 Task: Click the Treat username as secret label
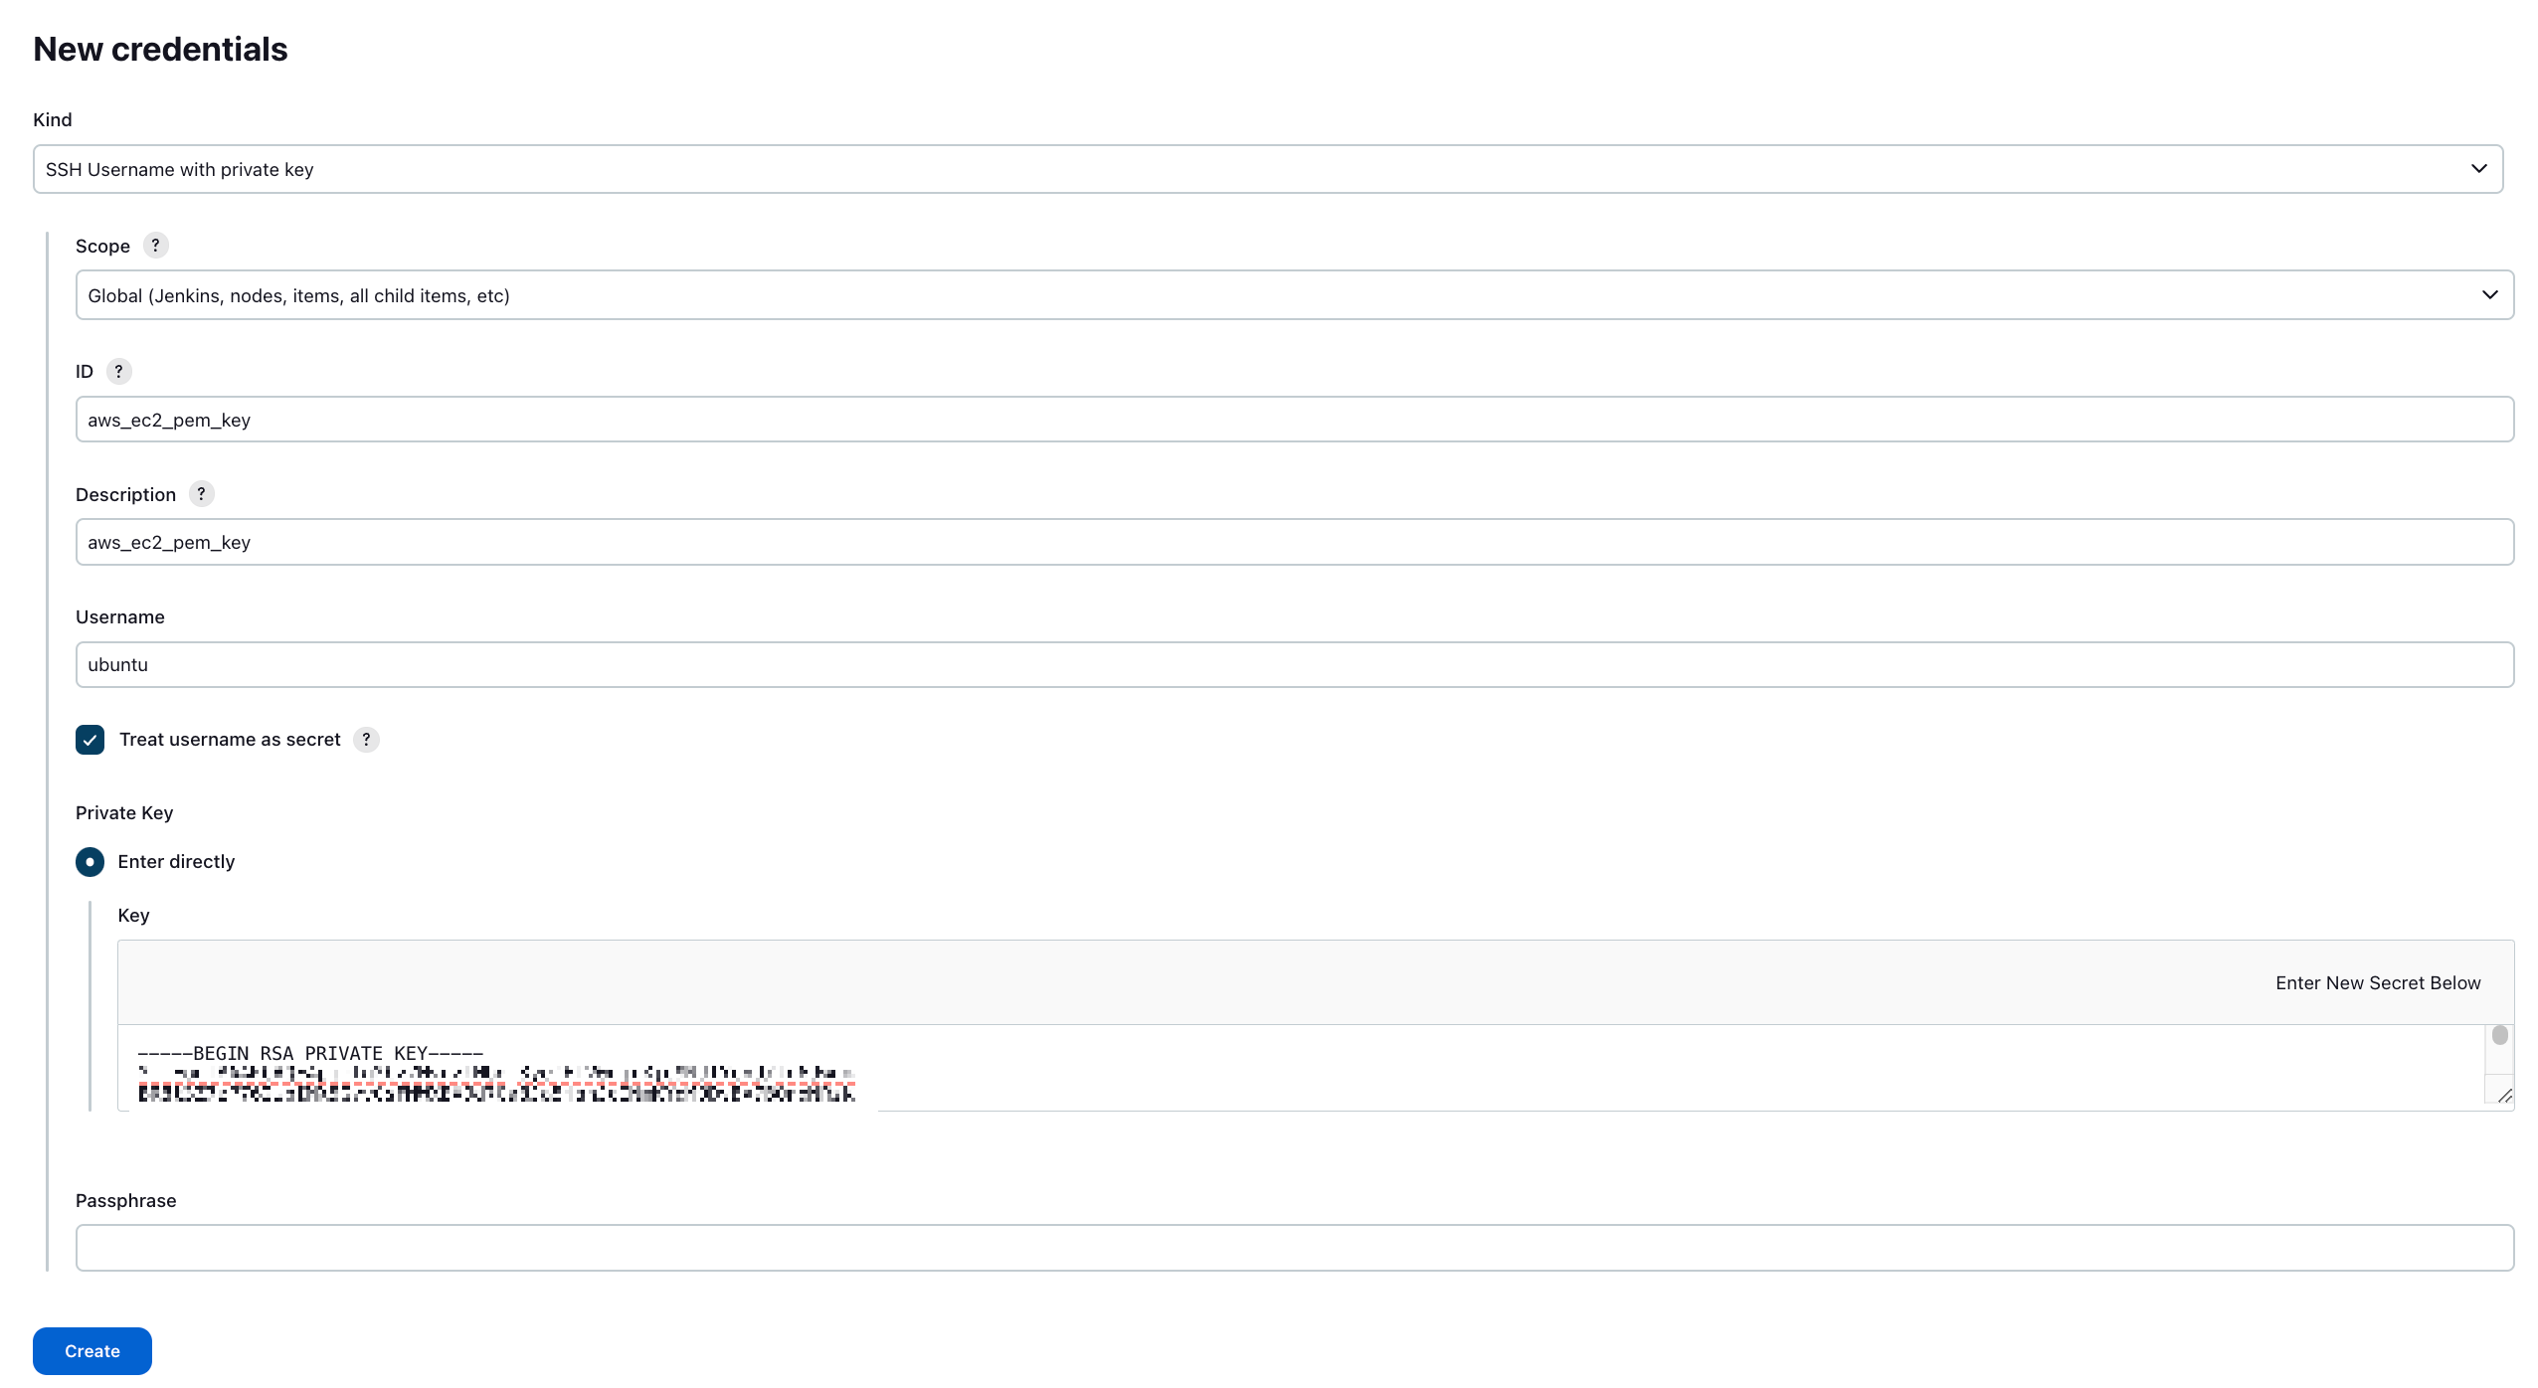click(x=230, y=739)
